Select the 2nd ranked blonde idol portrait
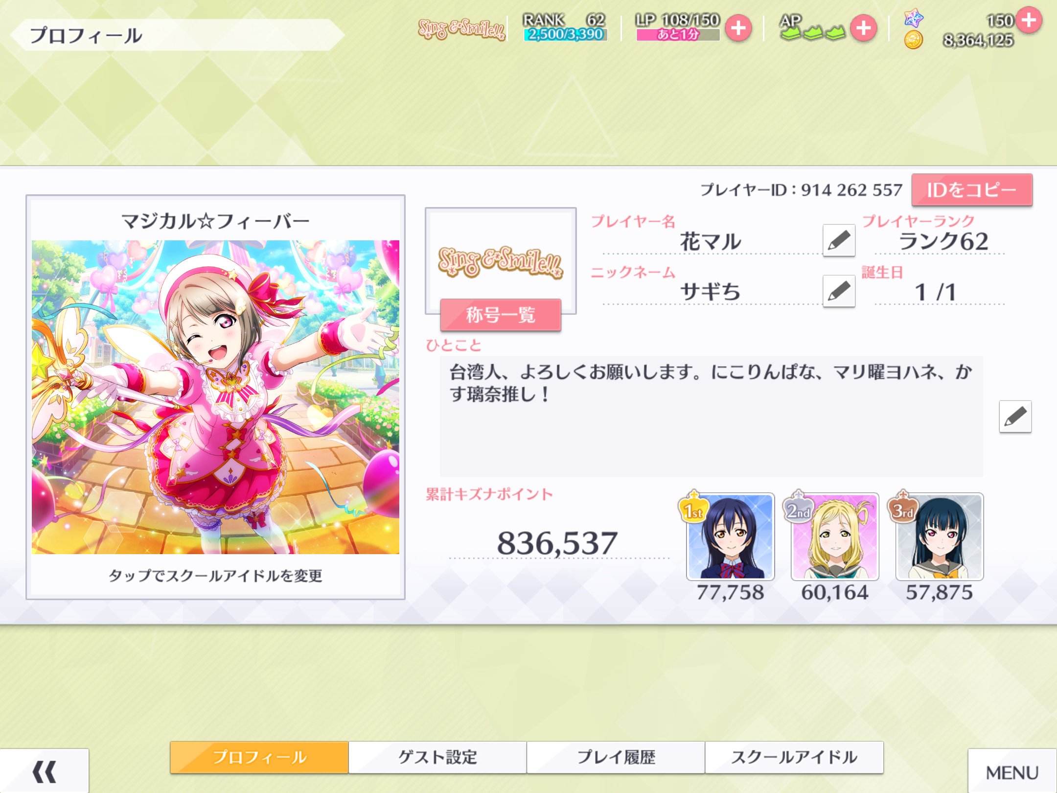 [835, 536]
